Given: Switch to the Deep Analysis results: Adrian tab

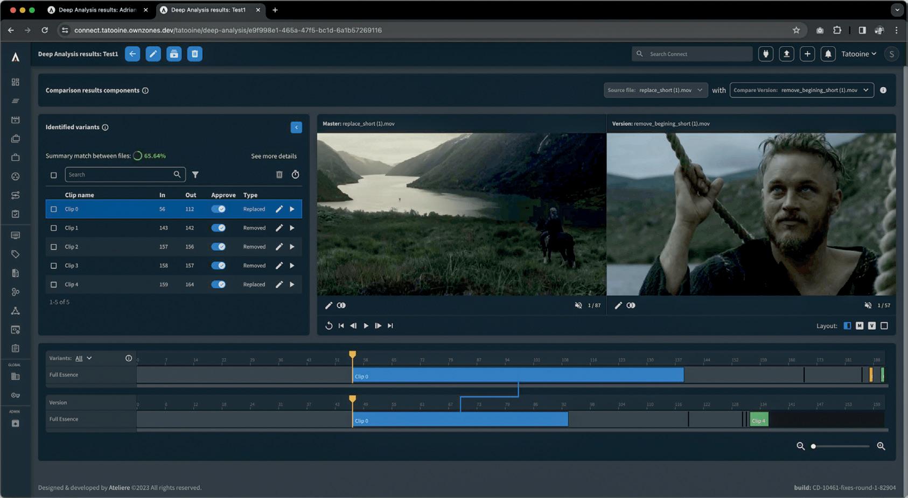Looking at the screenshot, I should pos(97,10).
